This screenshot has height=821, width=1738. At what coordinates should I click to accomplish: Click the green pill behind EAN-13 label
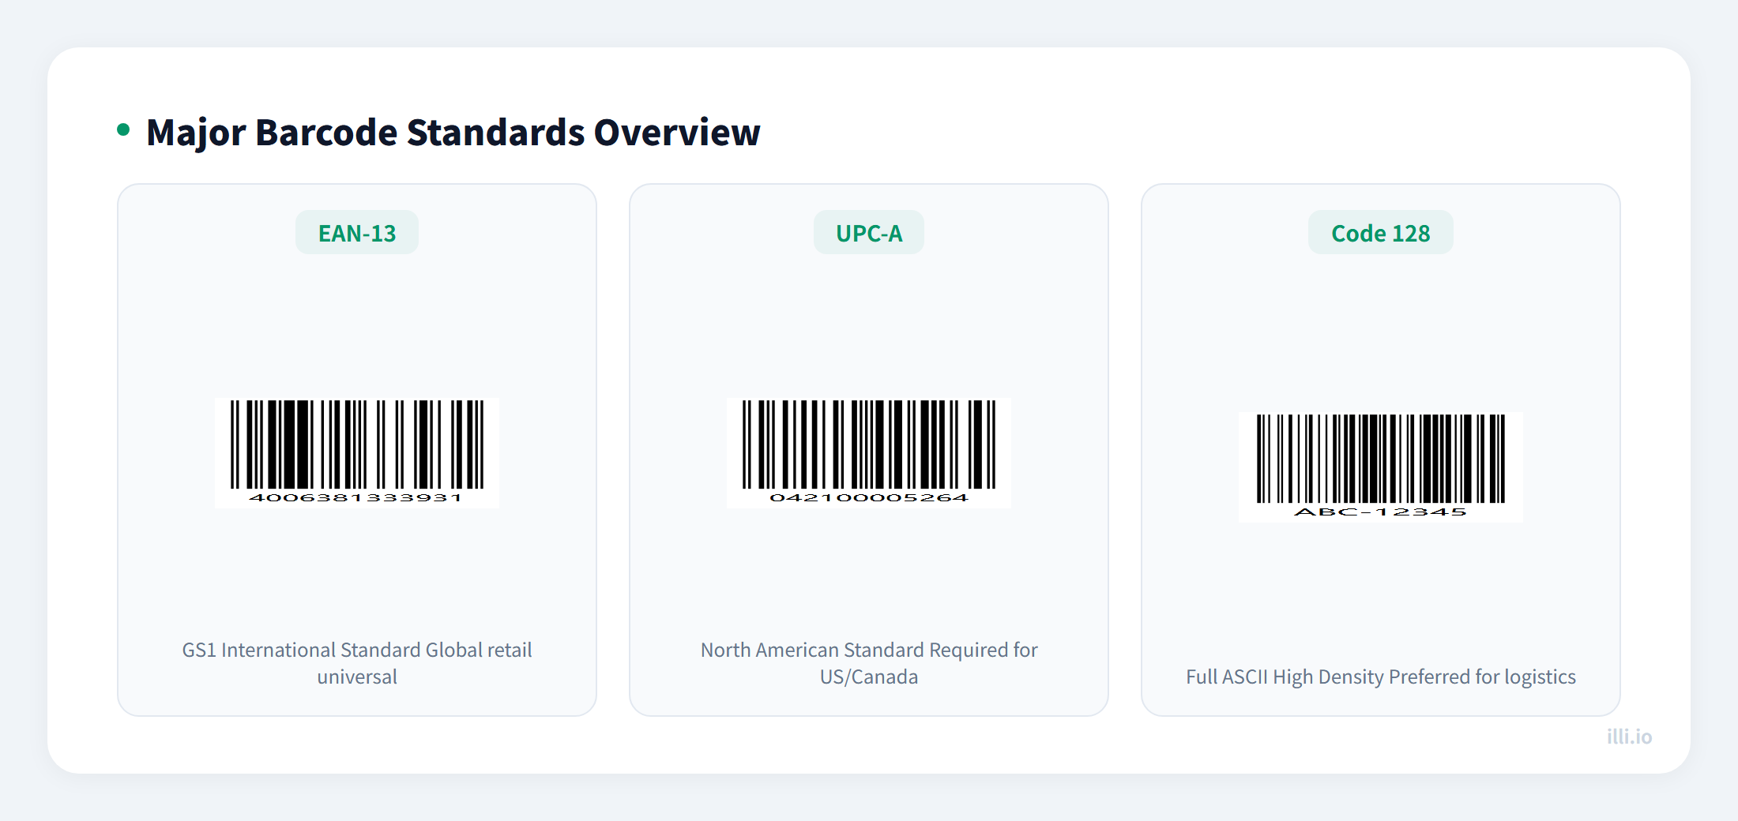point(356,231)
